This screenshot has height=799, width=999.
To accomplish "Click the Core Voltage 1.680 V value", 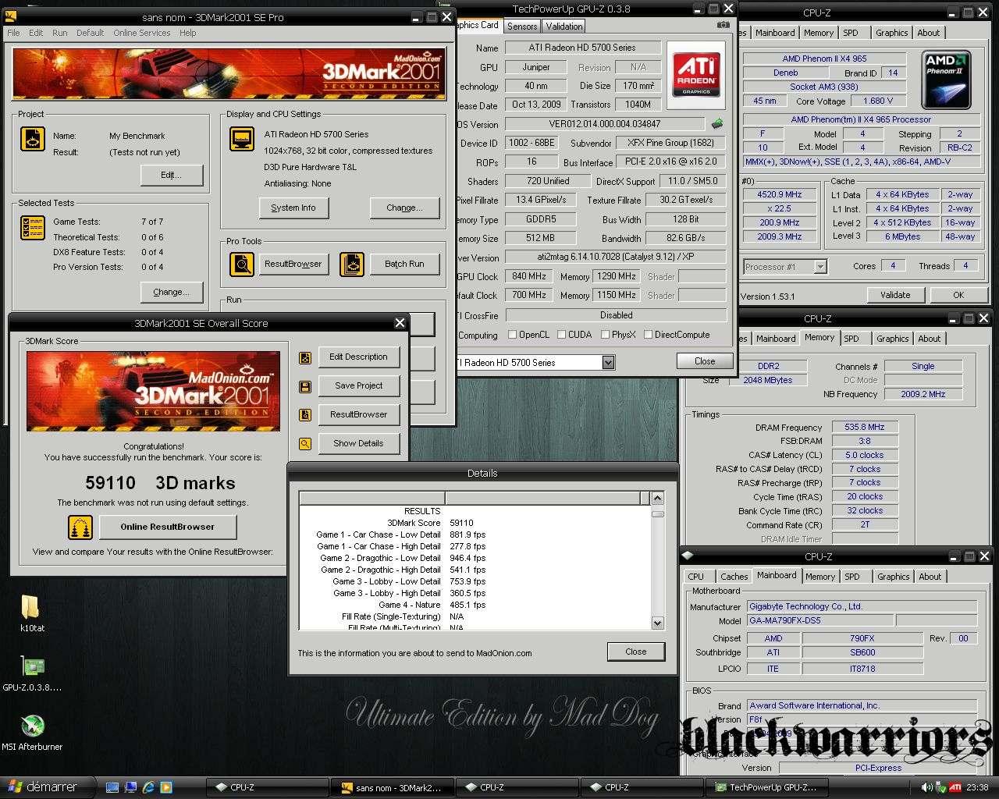I will pos(878,101).
